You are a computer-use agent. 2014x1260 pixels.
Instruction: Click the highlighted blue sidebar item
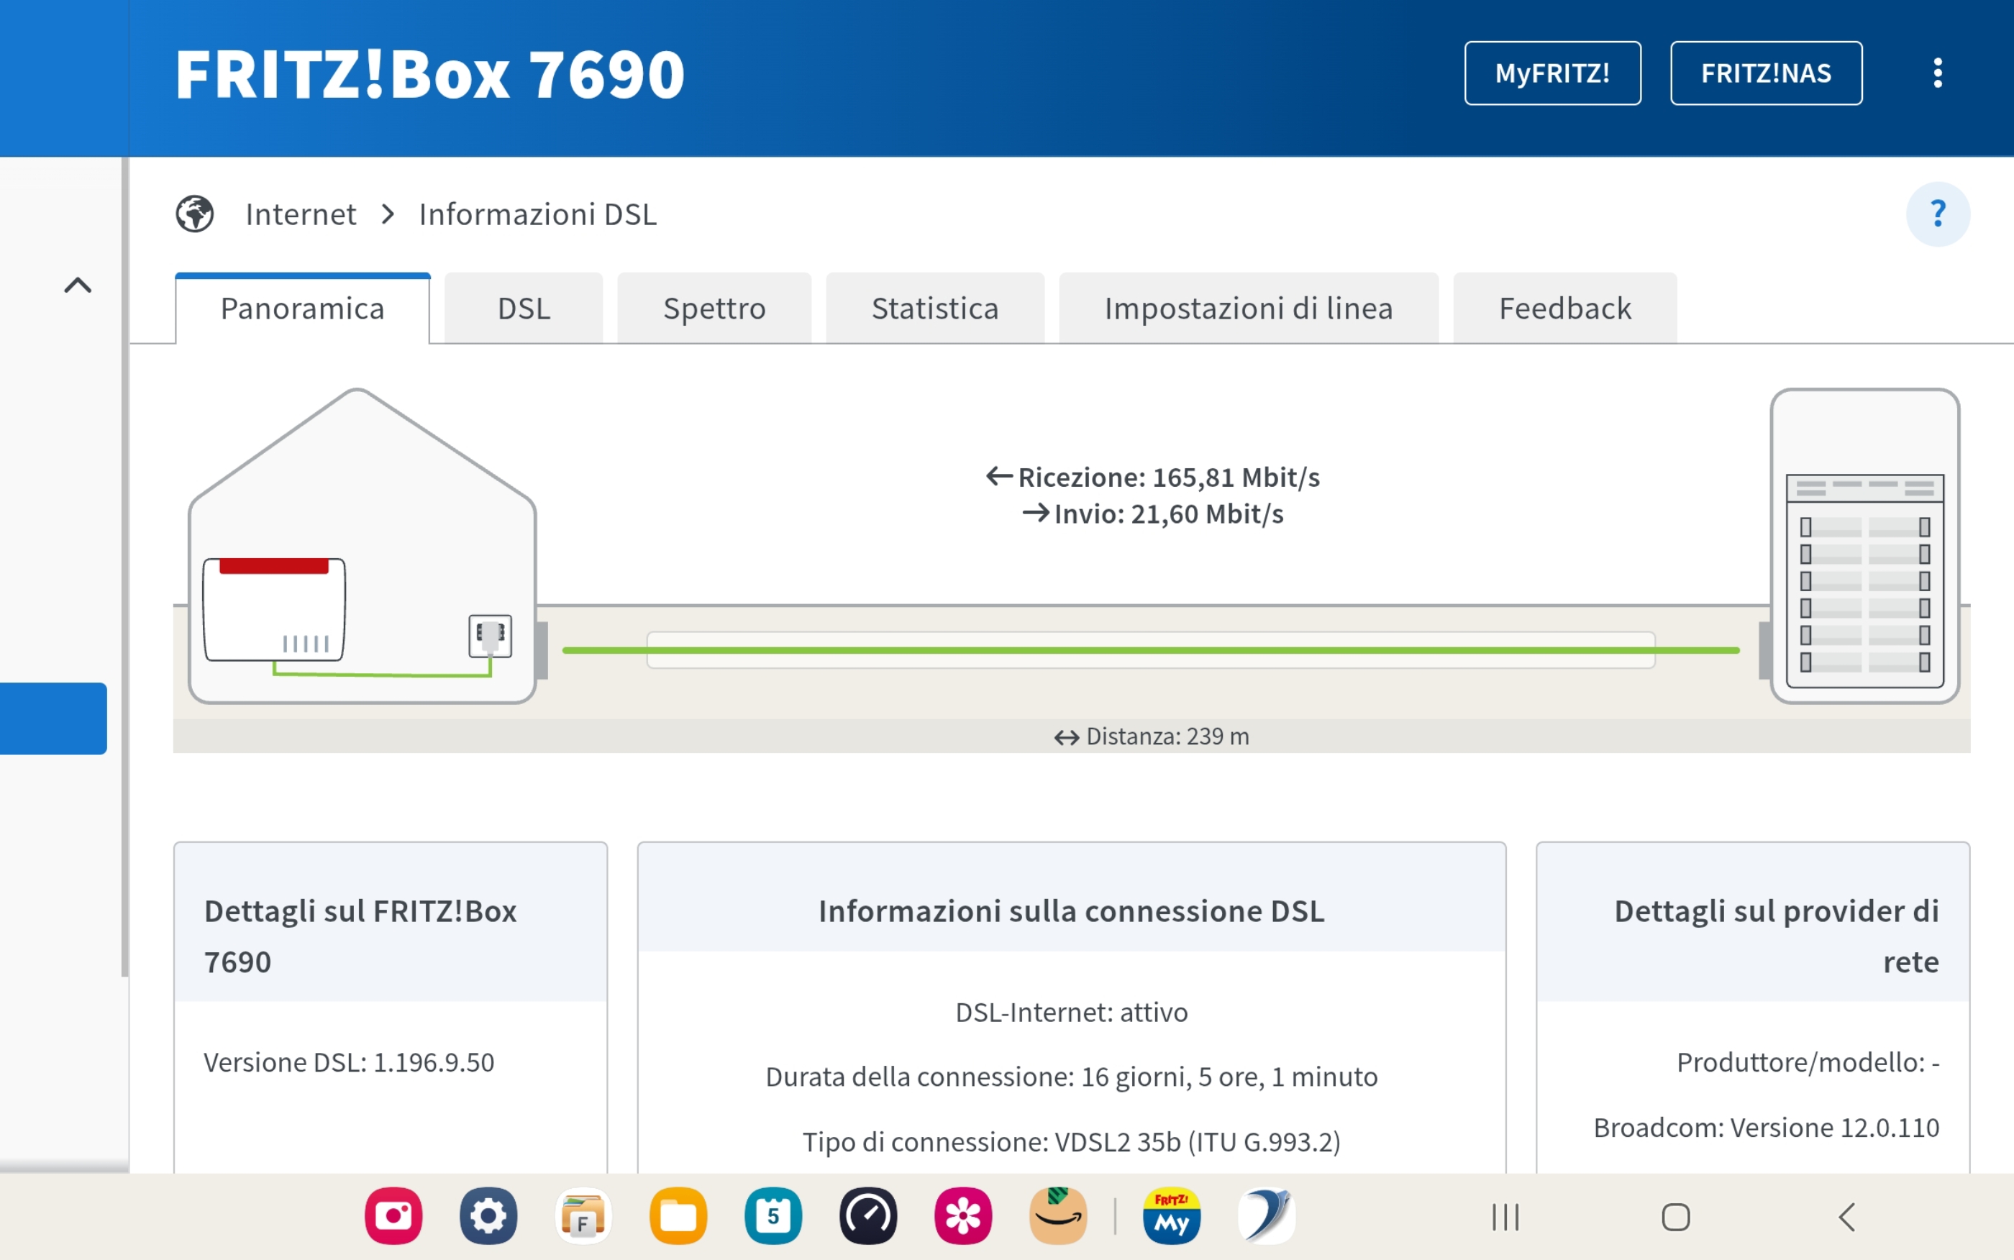[53, 718]
